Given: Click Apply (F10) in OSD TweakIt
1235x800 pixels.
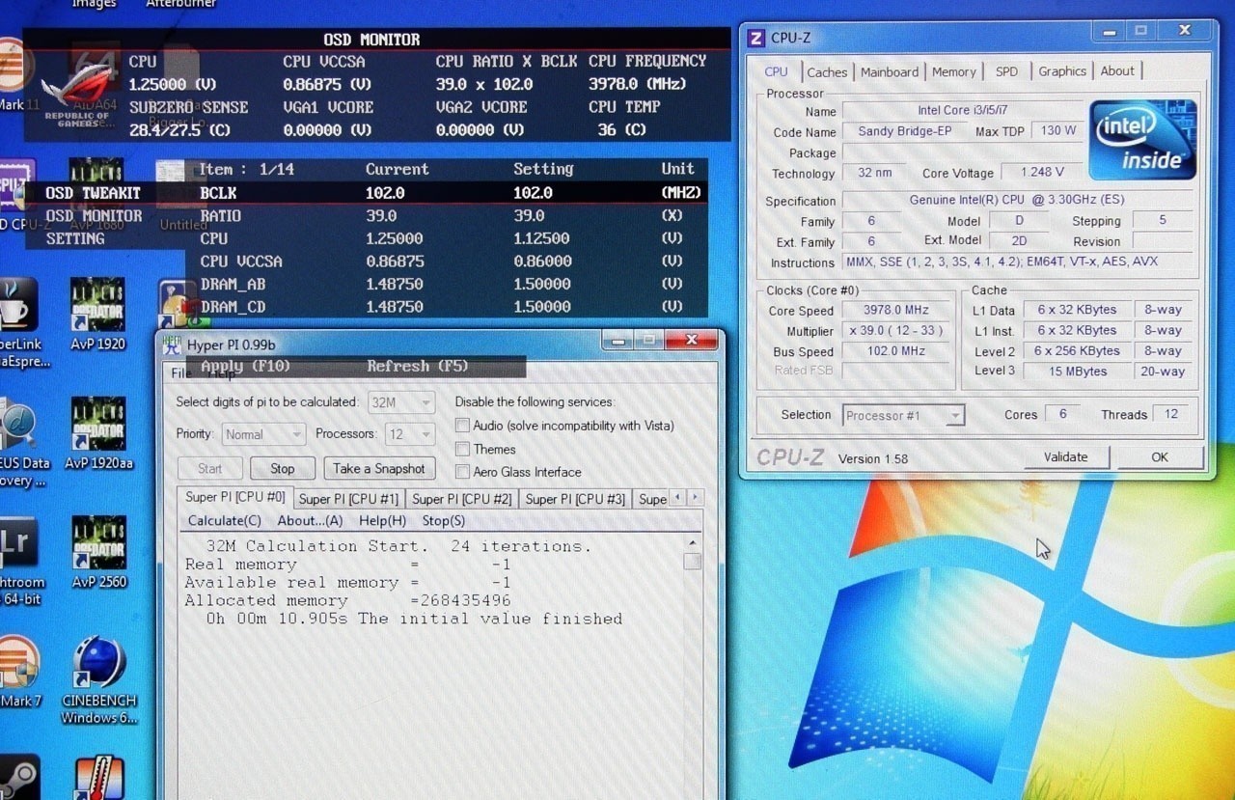Looking at the screenshot, I should click(x=245, y=367).
